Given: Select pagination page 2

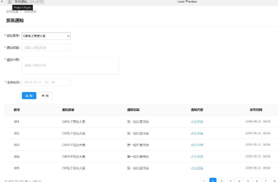Looking at the screenshot, I should pos(222,181).
